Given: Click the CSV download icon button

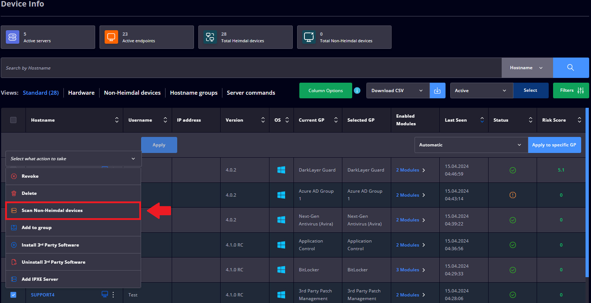Looking at the screenshot, I should [x=438, y=91].
